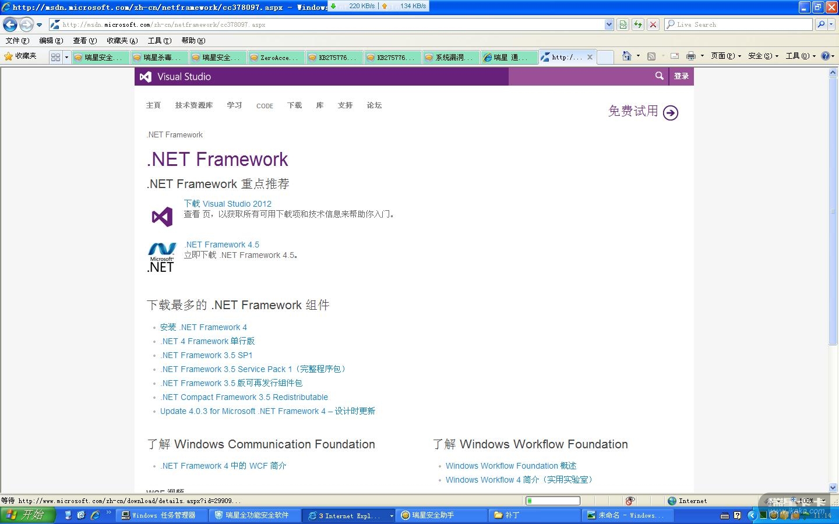This screenshot has height=524, width=839.
Task: Click the browser Forward arrow button
Action: click(26, 24)
